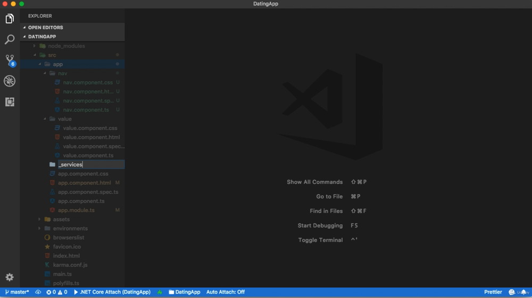The image size is (532, 298).
Task: Open main.ts file
Action: (62, 274)
